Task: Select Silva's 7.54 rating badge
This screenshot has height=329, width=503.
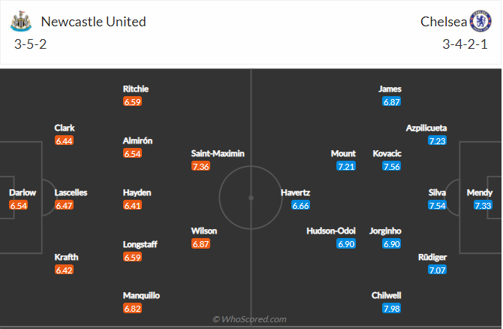Action: [x=437, y=205]
